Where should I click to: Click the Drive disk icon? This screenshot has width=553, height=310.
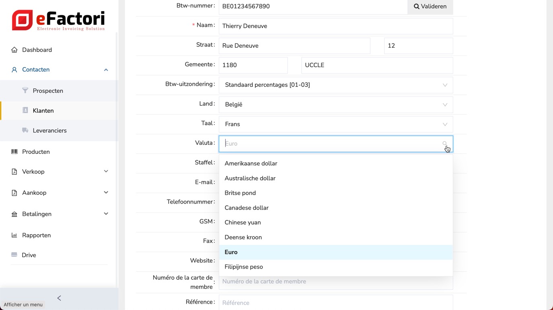[x=14, y=255]
